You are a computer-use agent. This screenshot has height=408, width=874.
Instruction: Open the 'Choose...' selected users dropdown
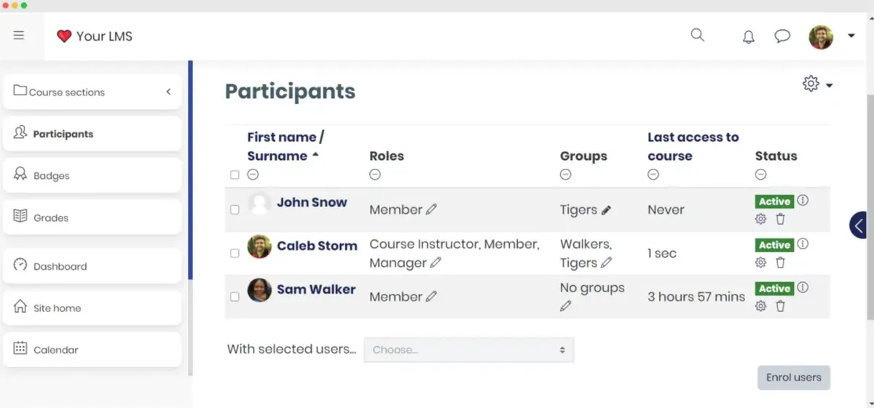click(469, 350)
